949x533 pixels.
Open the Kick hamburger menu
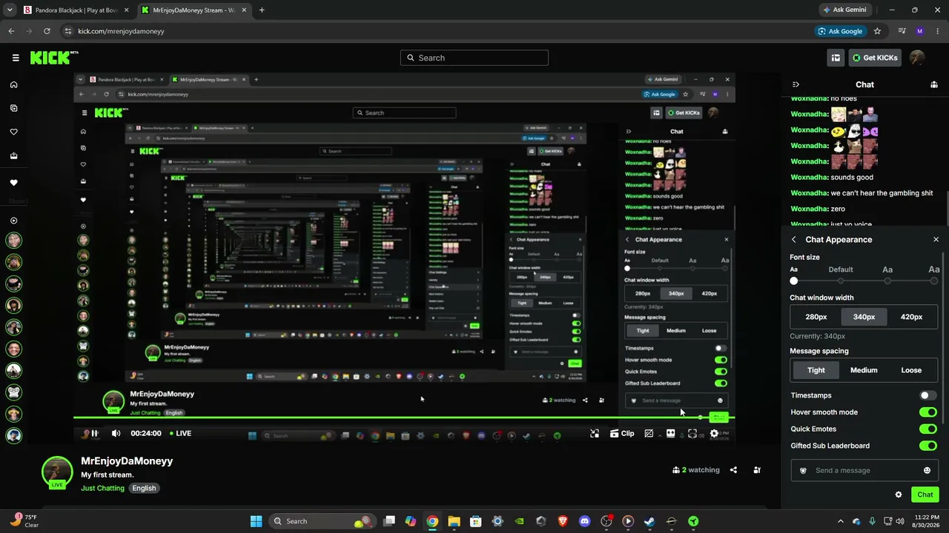coord(15,58)
